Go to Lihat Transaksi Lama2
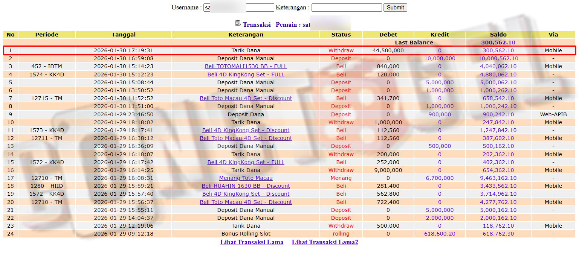This screenshot has width=579, height=254. (x=325, y=242)
